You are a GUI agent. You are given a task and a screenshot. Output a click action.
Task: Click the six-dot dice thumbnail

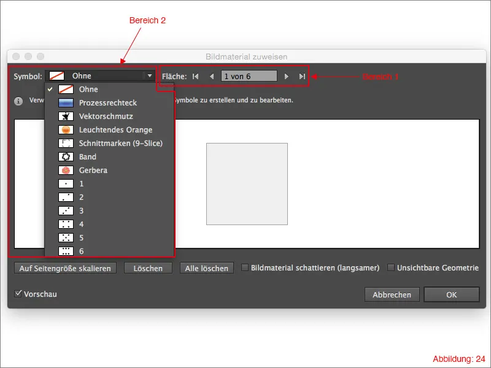[66, 251]
